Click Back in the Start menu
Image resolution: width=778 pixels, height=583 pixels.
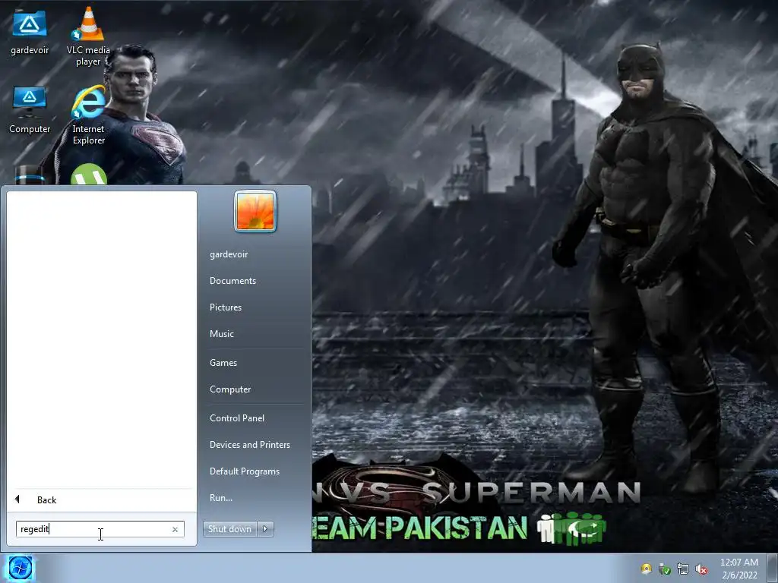point(102,499)
